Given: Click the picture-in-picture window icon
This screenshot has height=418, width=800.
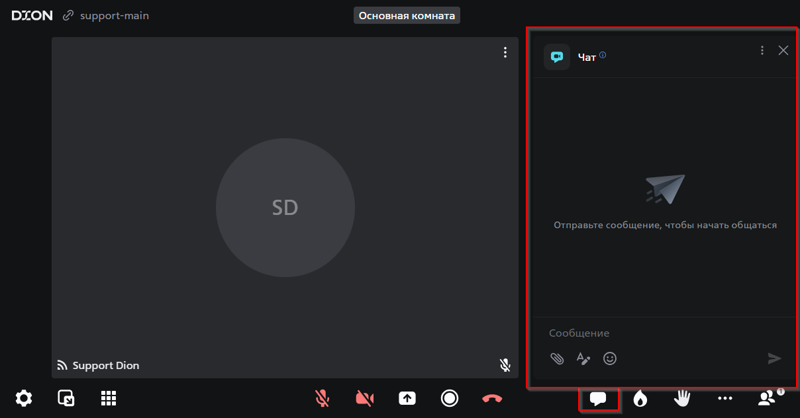Looking at the screenshot, I should [x=66, y=398].
